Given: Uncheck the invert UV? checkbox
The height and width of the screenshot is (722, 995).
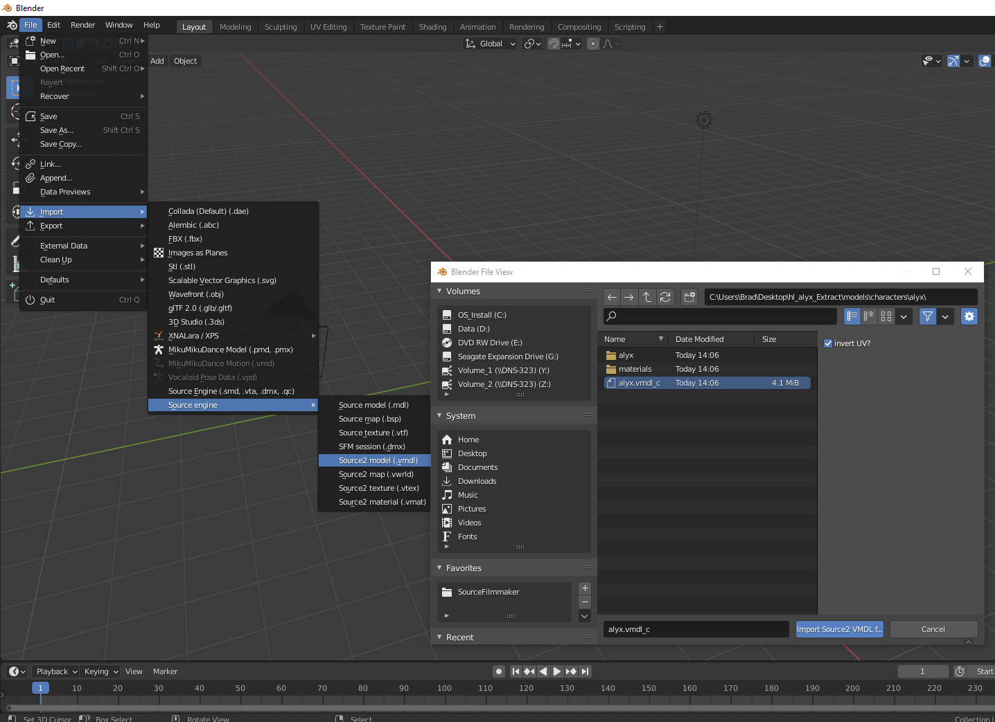Looking at the screenshot, I should (x=828, y=343).
